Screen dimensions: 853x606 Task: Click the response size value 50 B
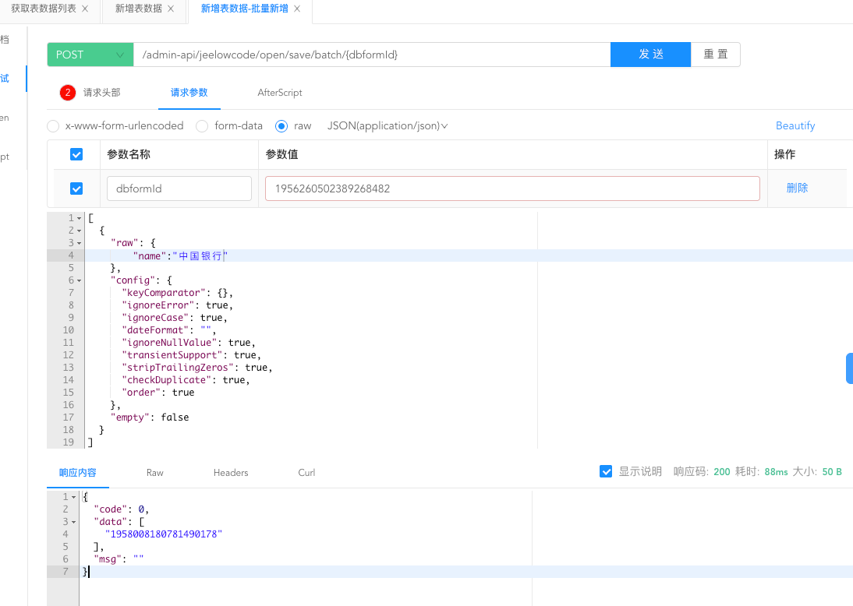point(832,472)
